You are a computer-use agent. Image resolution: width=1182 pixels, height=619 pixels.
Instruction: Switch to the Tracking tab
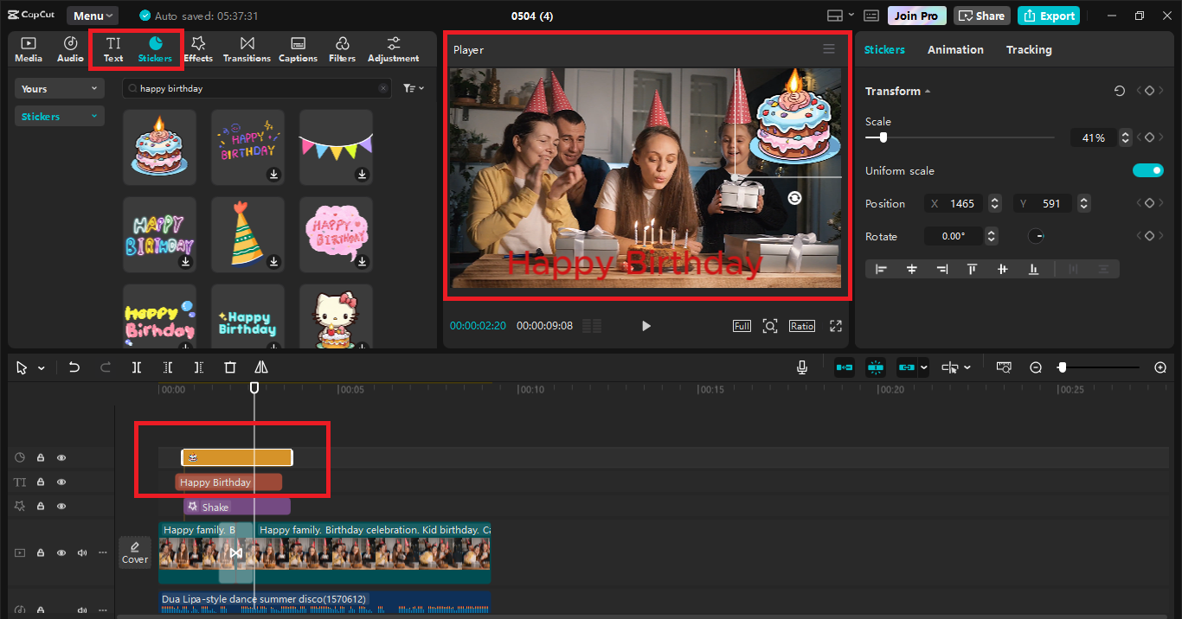point(1028,49)
